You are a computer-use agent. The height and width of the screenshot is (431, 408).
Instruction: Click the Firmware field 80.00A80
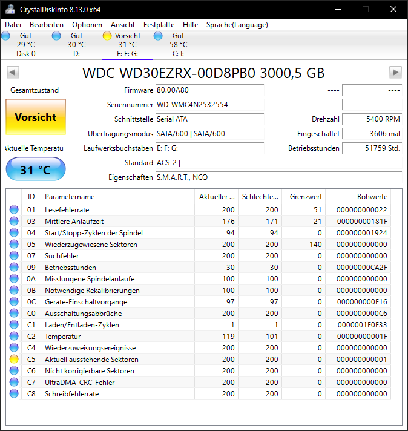click(210, 90)
